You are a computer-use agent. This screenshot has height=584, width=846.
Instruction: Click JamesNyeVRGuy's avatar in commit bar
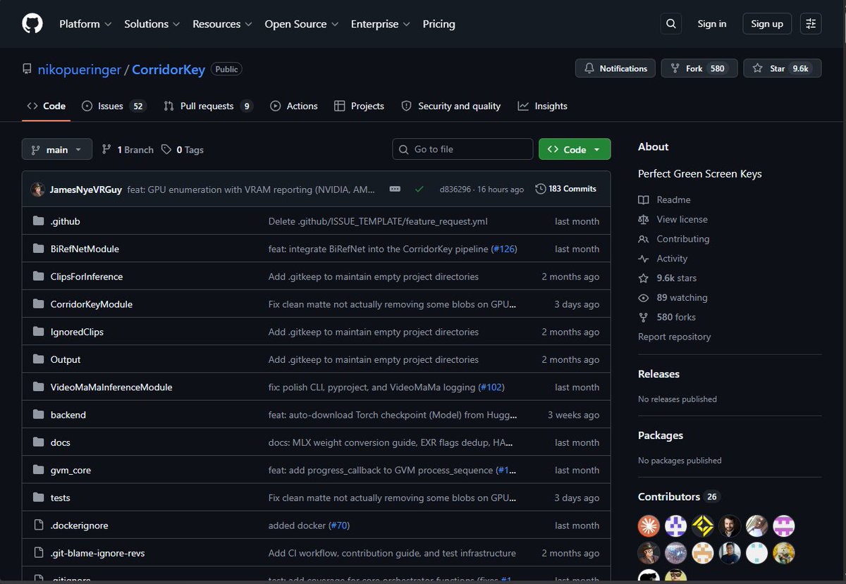click(37, 190)
